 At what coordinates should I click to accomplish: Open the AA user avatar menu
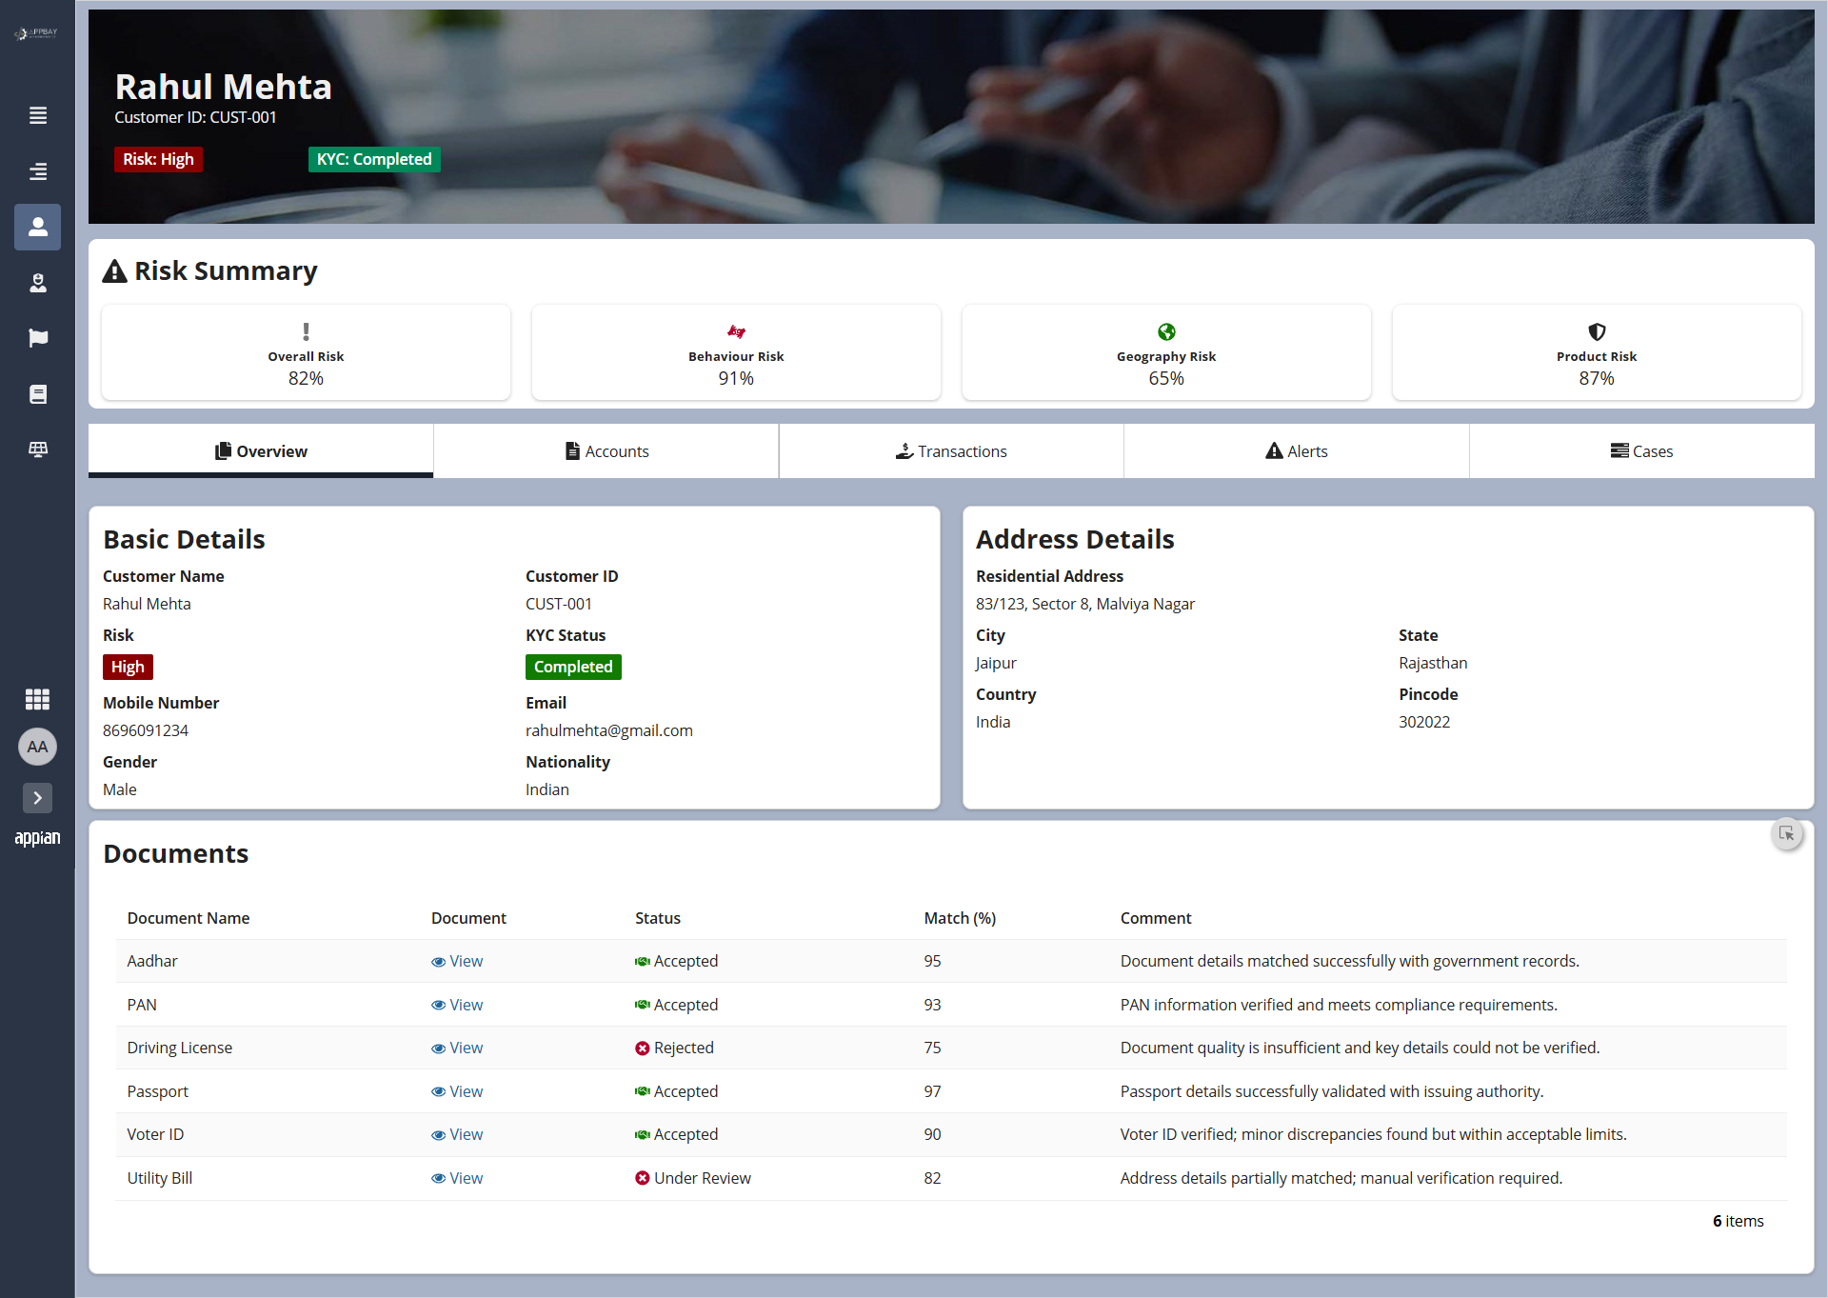[38, 747]
